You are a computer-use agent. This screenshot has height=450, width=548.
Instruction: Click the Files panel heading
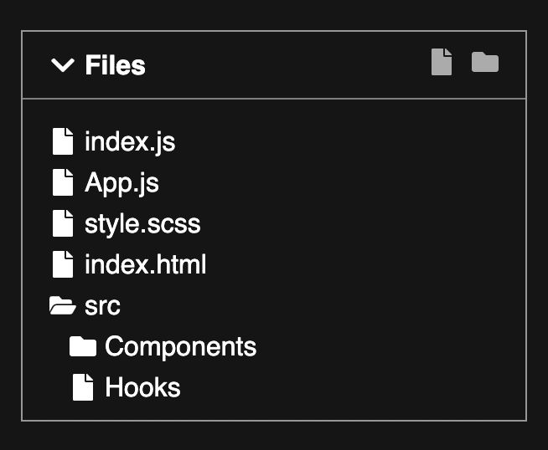115,65
